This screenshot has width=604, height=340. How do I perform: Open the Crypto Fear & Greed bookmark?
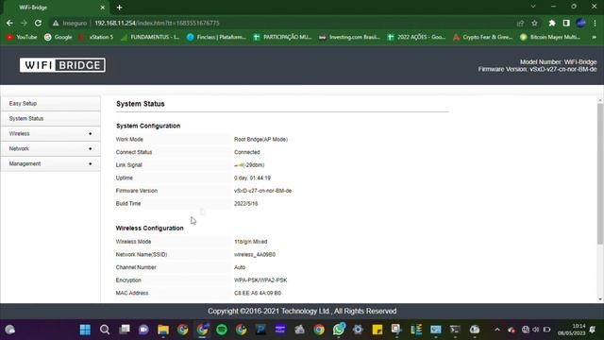pos(483,37)
